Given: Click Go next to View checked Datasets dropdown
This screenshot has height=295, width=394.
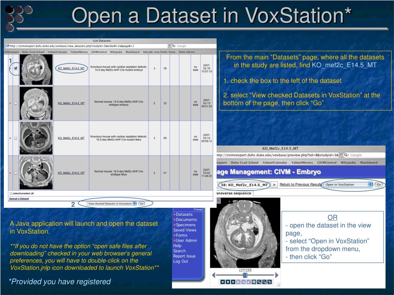Looking at the screenshot, I should (142, 204).
